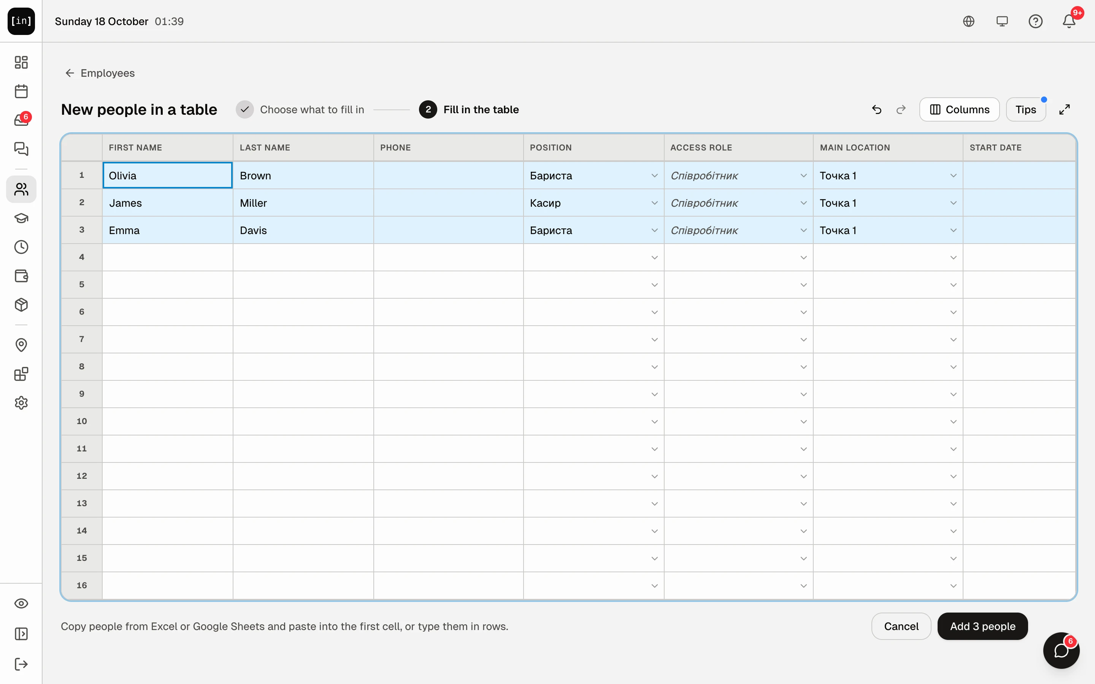The width and height of the screenshot is (1095, 684).
Task: Select the 'Davis' last name cell
Action: [303, 230]
